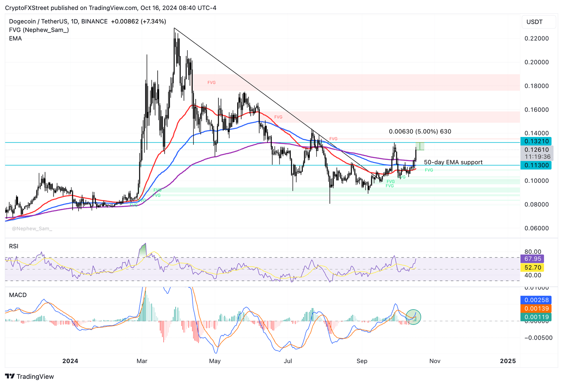
Task: Click the purple RSI value 67.95
Action: [x=533, y=259]
